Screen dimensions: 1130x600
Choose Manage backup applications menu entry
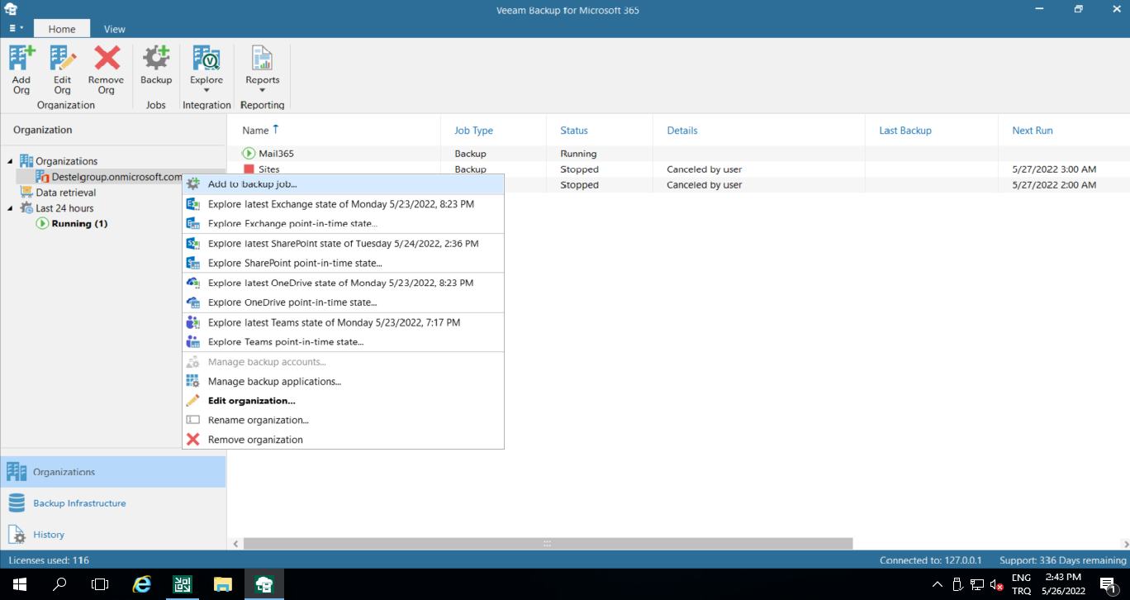[x=343, y=382]
